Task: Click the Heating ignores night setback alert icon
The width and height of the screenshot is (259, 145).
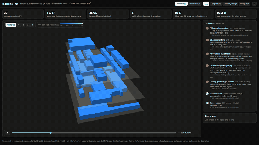Action: click(x=207, y=82)
